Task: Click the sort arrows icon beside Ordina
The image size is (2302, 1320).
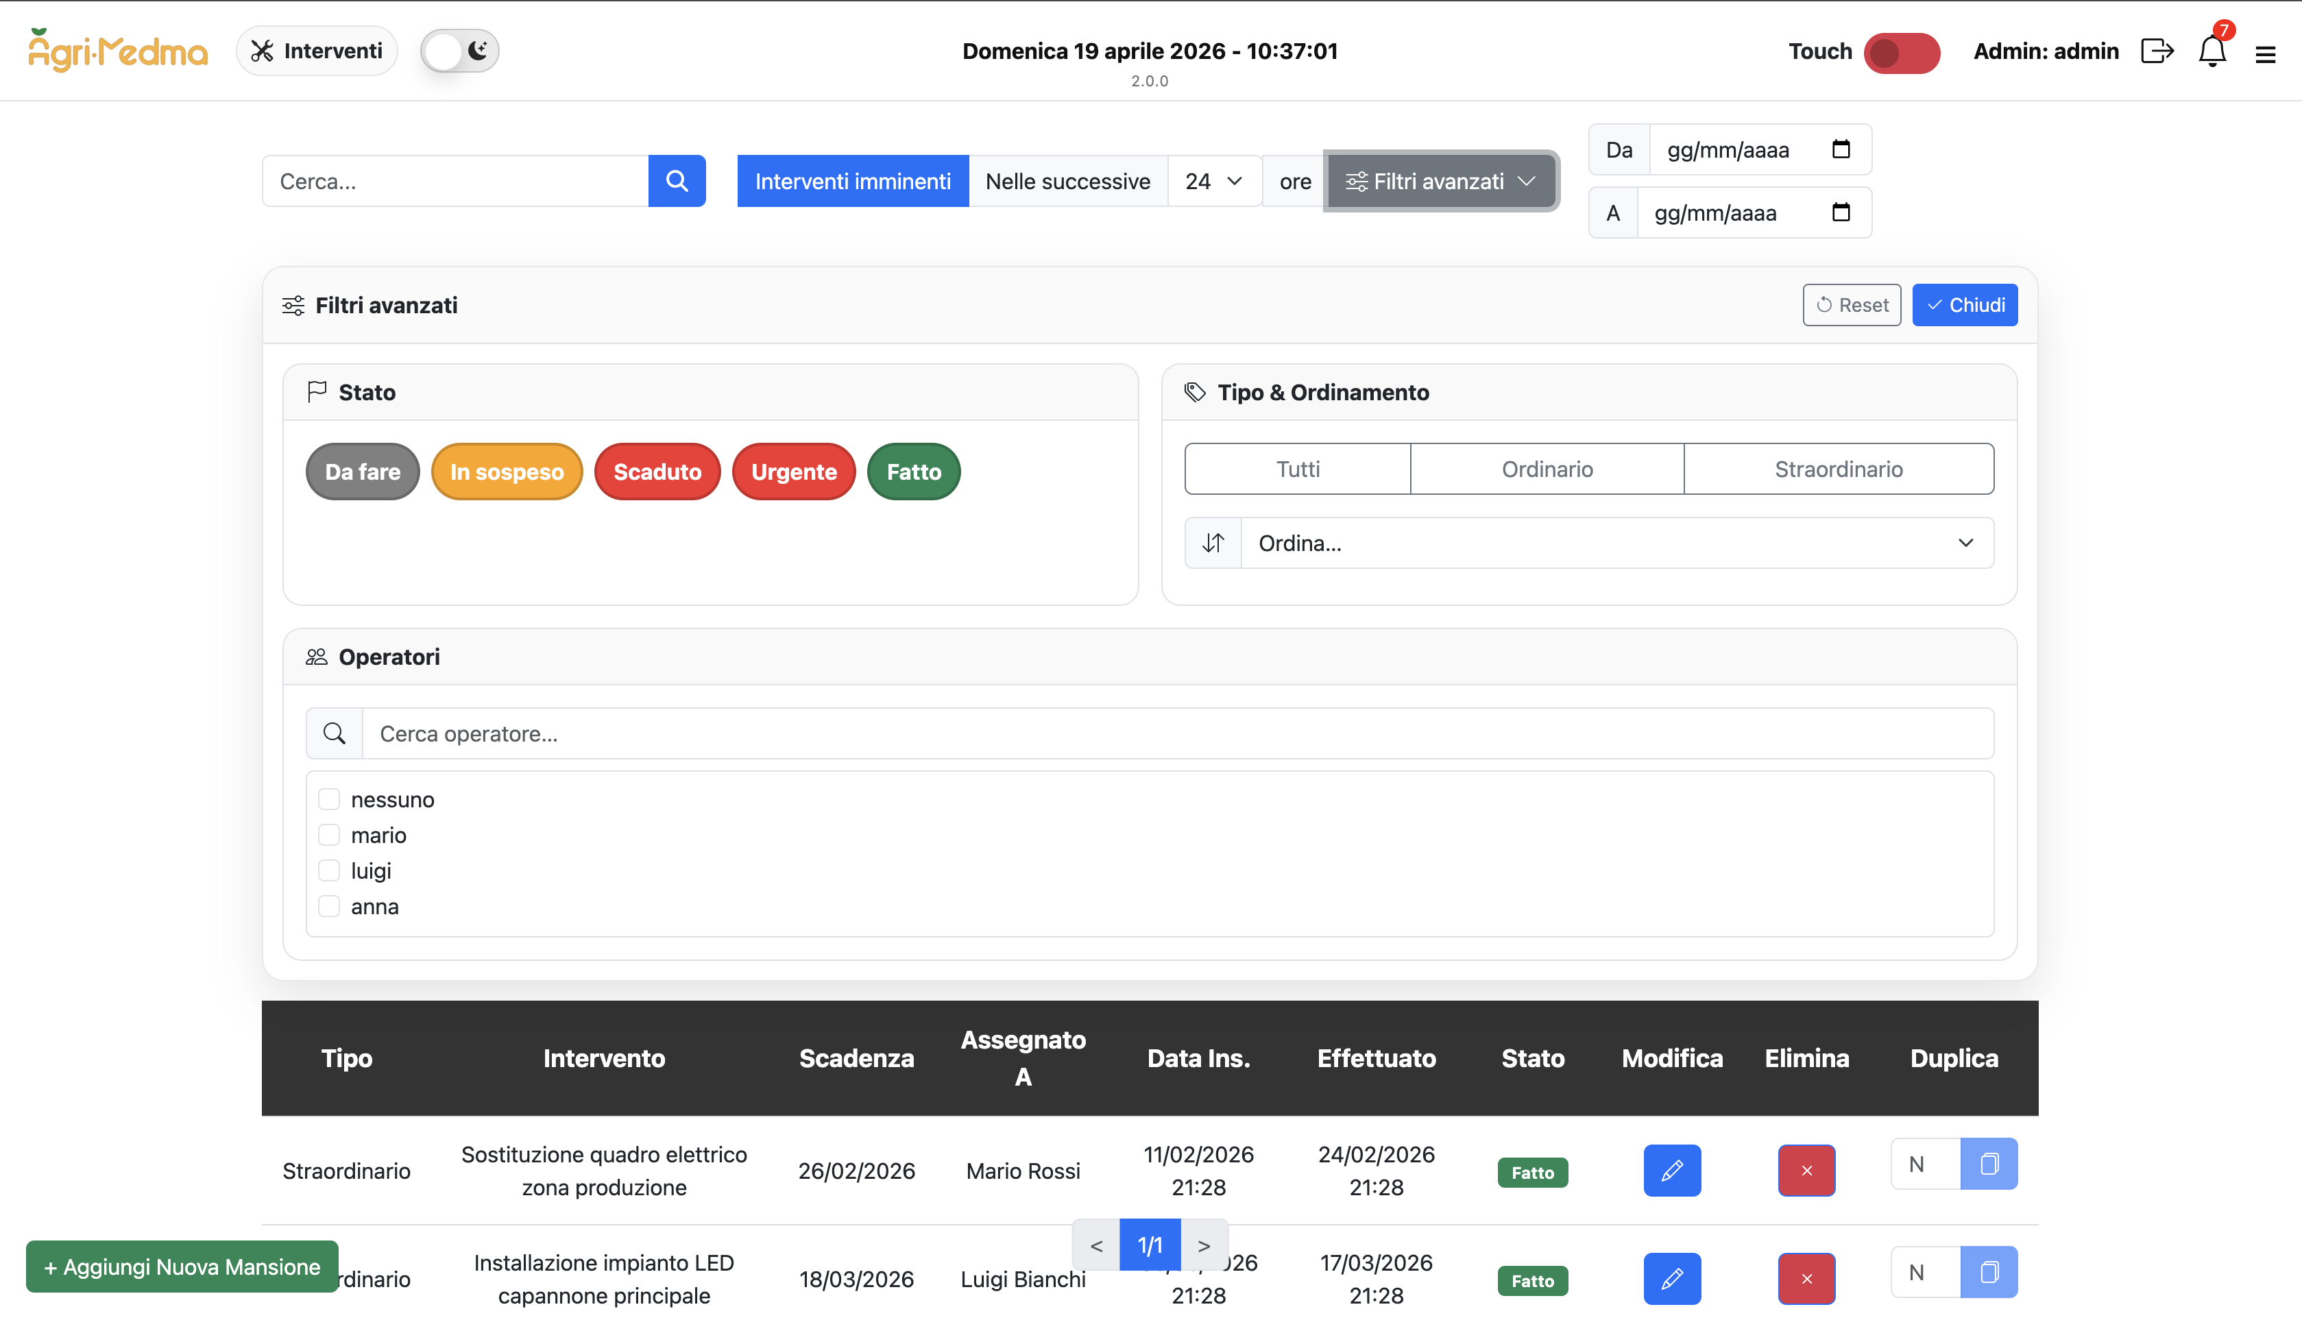Action: point(1213,543)
